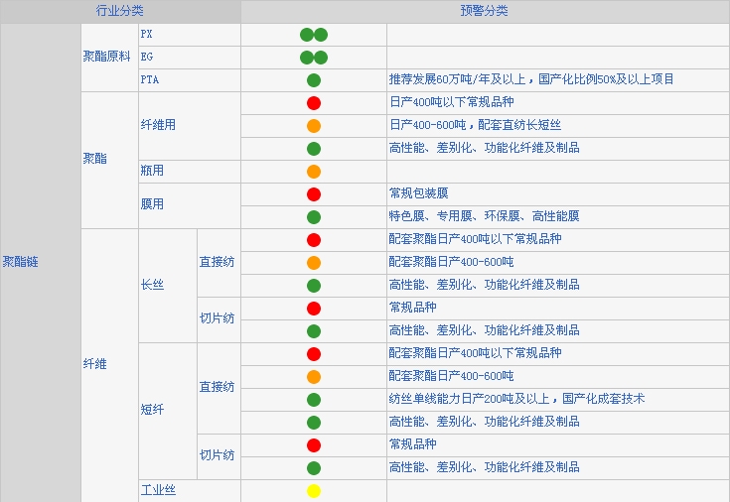Open the 切片纺 link under 长丝
730x502 pixels.
pyautogui.click(x=217, y=319)
